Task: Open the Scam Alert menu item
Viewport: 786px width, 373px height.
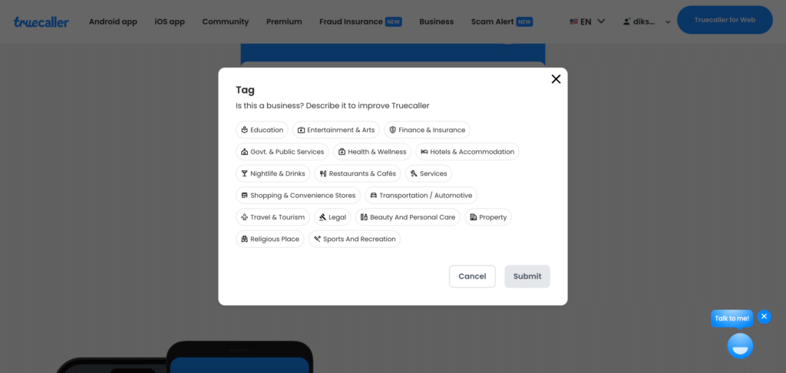Action: (x=493, y=21)
